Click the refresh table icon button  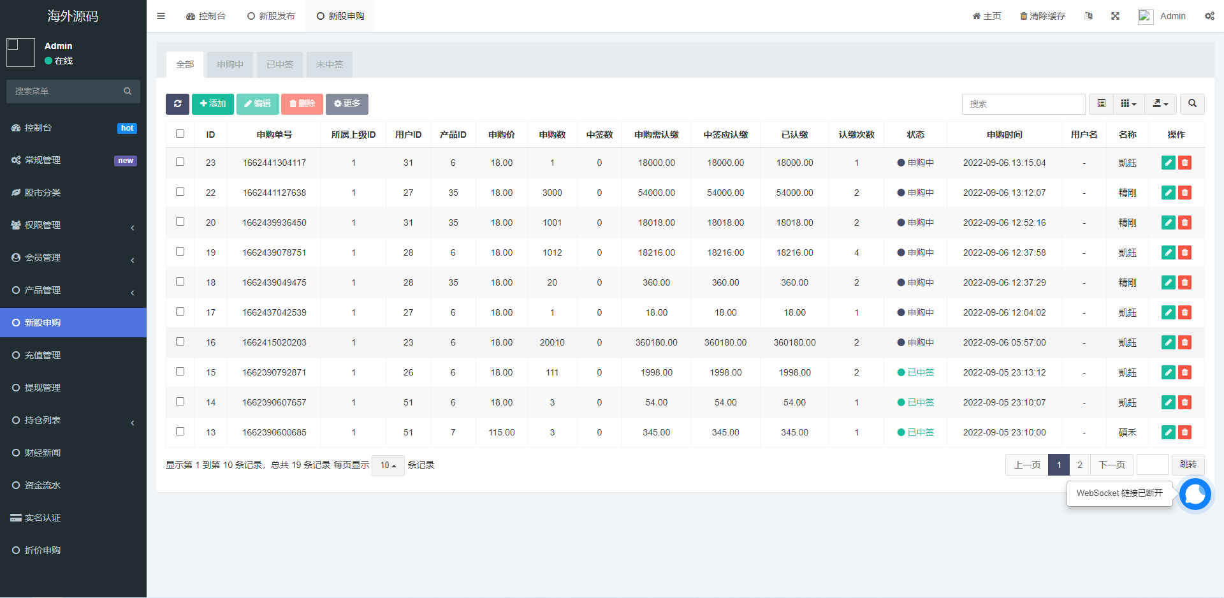pos(177,104)
